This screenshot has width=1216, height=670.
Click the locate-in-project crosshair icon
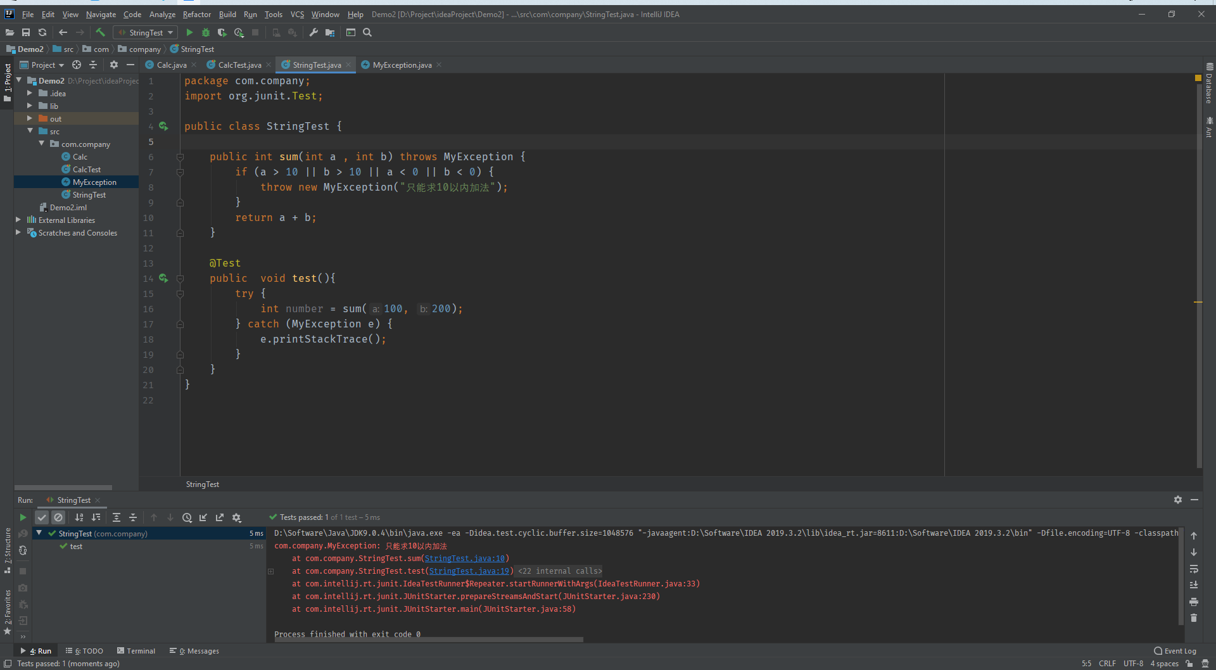(x=77, y=65)
